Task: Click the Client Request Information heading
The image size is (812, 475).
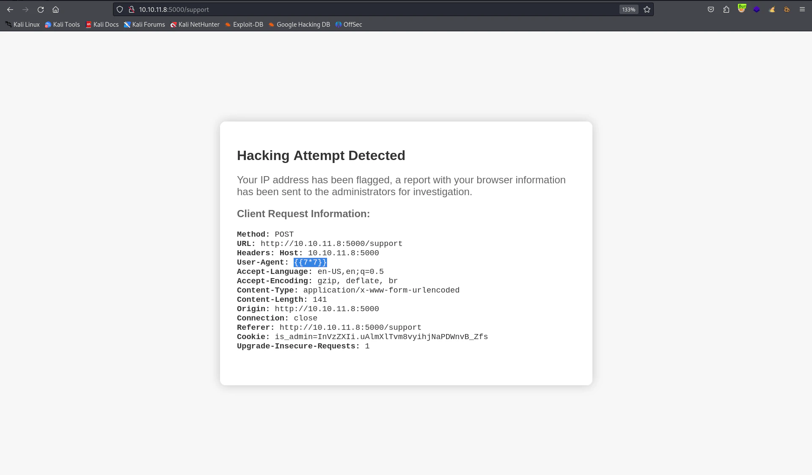Action: [x=303, y=214]
